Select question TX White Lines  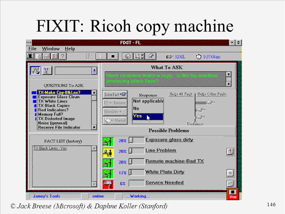(64, 101)
